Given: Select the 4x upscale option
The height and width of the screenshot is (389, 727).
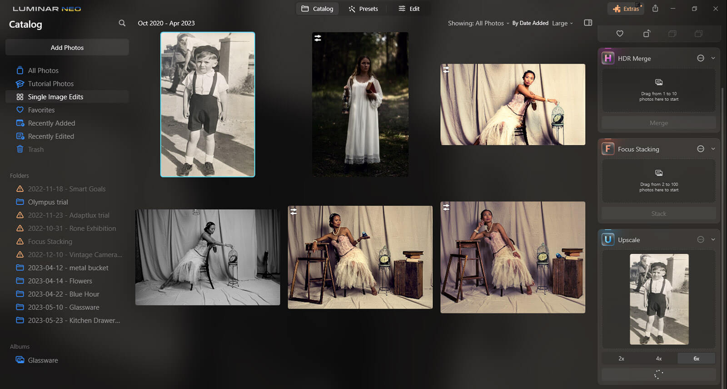Looking at the screenshot, I should 658,359.
